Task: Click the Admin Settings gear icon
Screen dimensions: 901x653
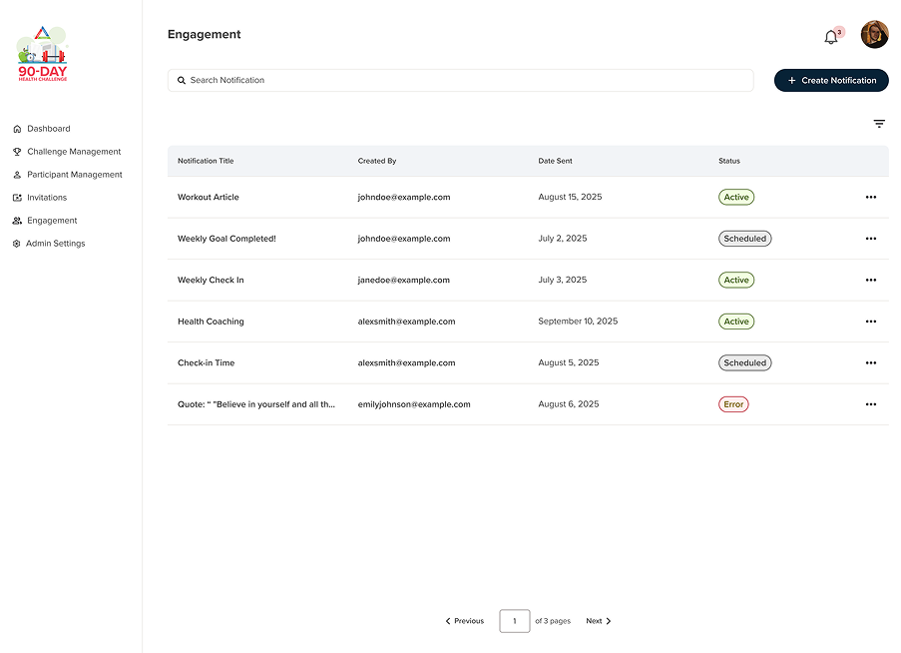Action: [x=17, y=244]
